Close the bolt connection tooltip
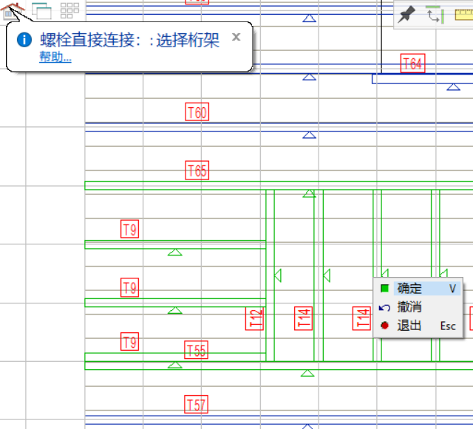This screenshot has height=429, width=473. tap(236, 37)
